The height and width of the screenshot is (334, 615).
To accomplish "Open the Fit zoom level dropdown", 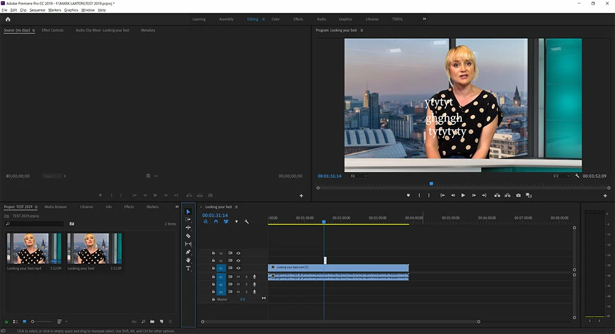I will coord(359,176).
